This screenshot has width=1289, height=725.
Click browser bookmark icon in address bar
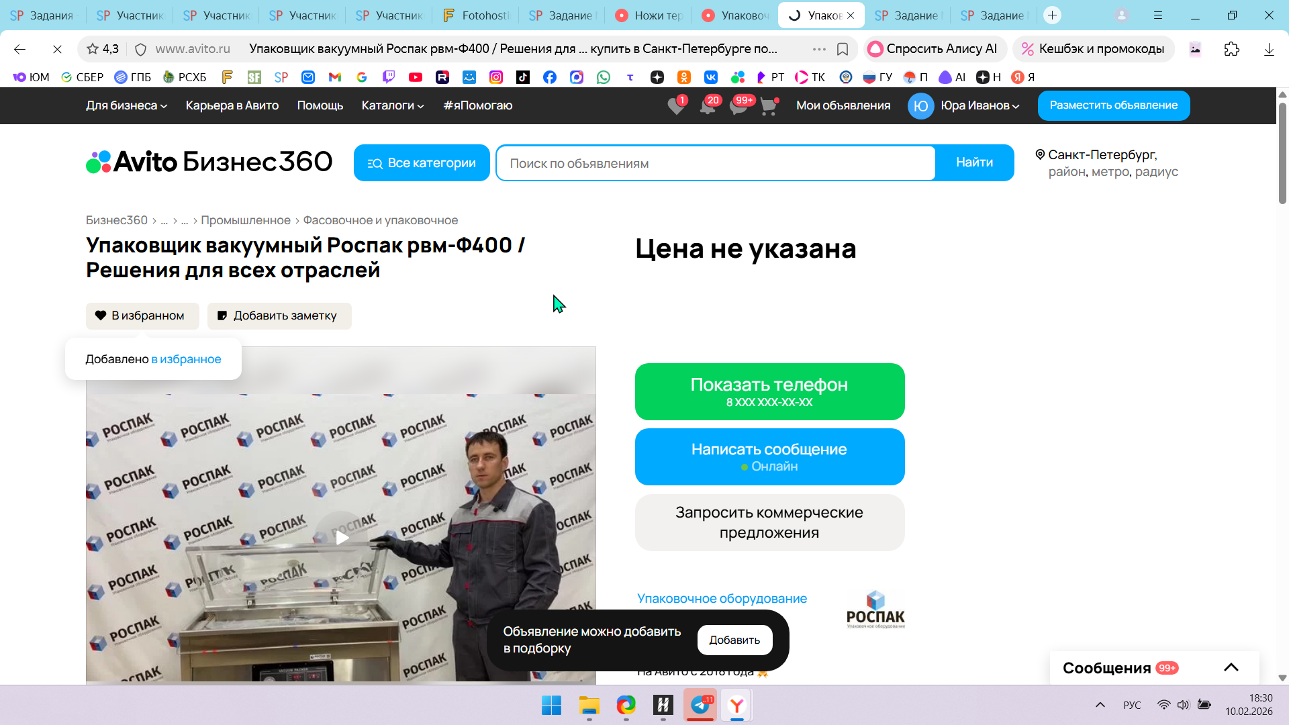tap(843, 49)
